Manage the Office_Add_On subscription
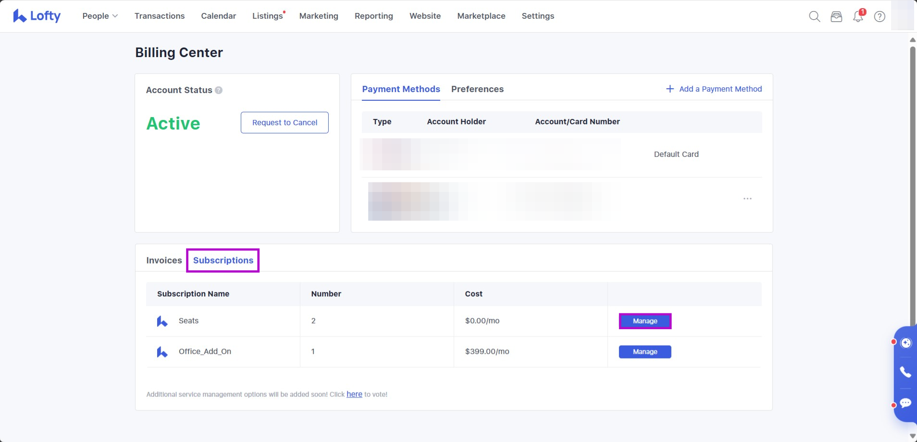 (x=645, y=352)
